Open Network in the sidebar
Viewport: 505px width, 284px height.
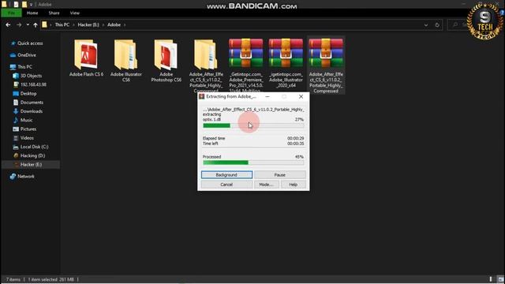(26, 177)
